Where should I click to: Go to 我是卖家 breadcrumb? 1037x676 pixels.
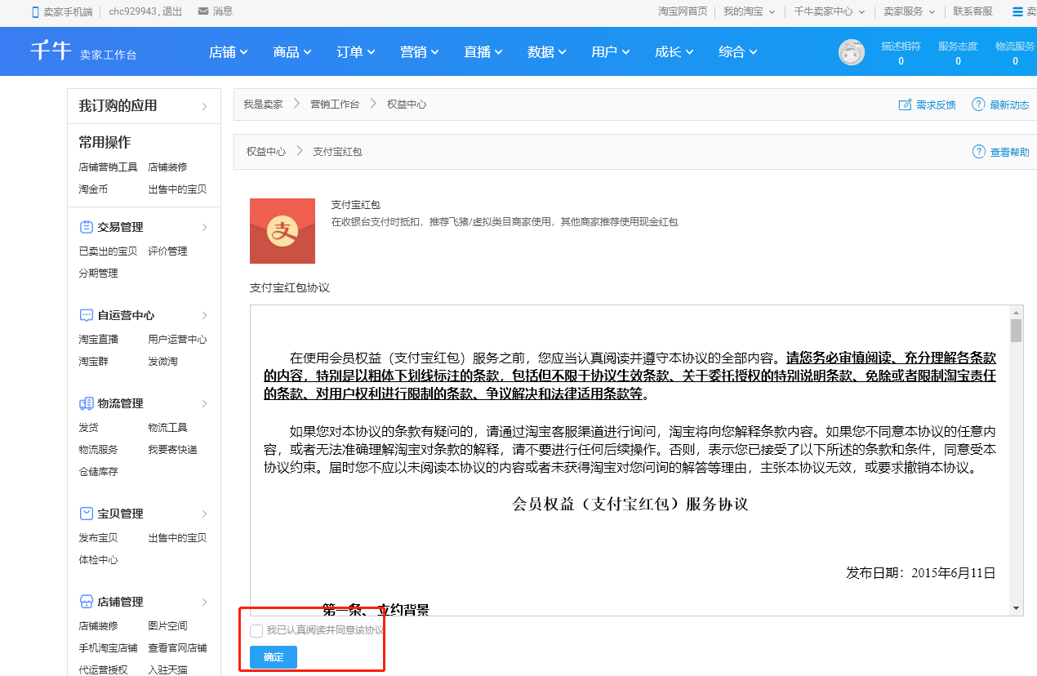[263, 105]
